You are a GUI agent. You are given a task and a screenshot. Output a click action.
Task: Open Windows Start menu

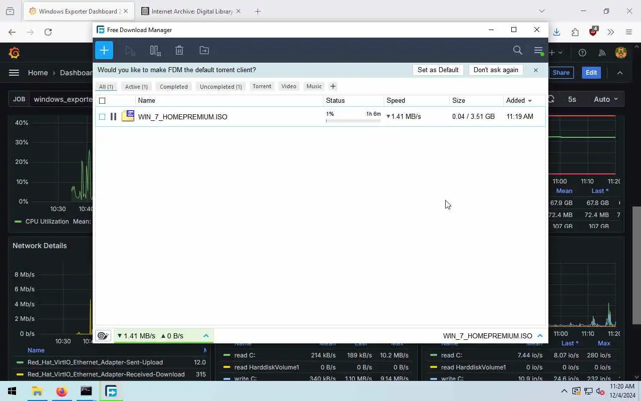[12, 391]
